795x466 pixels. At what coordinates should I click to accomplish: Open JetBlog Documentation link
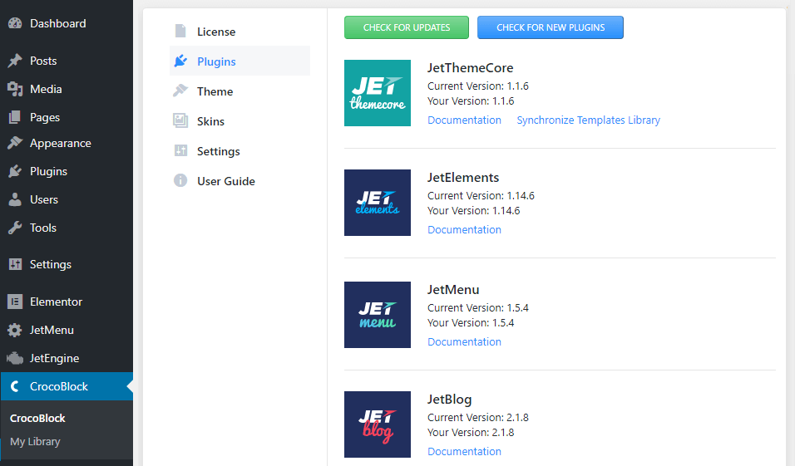[x=464, y=451]
